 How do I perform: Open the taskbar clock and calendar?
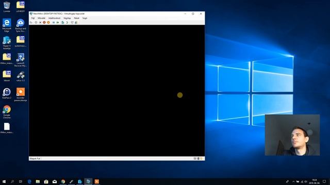tap(315, 181)
